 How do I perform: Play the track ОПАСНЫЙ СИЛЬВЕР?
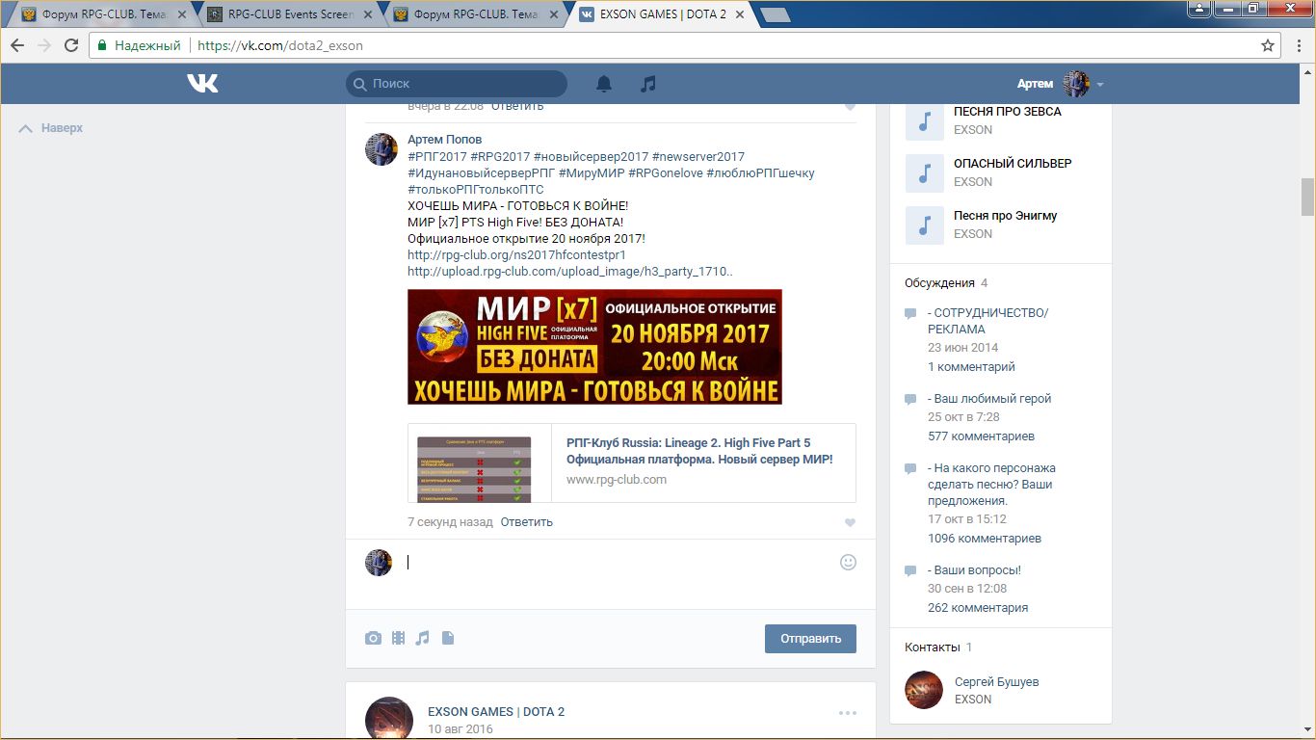(925, 172)
